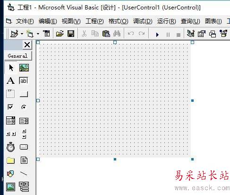Open the 运行(R) menu
The width and height of the screenshot is (230, 195).
166,21
